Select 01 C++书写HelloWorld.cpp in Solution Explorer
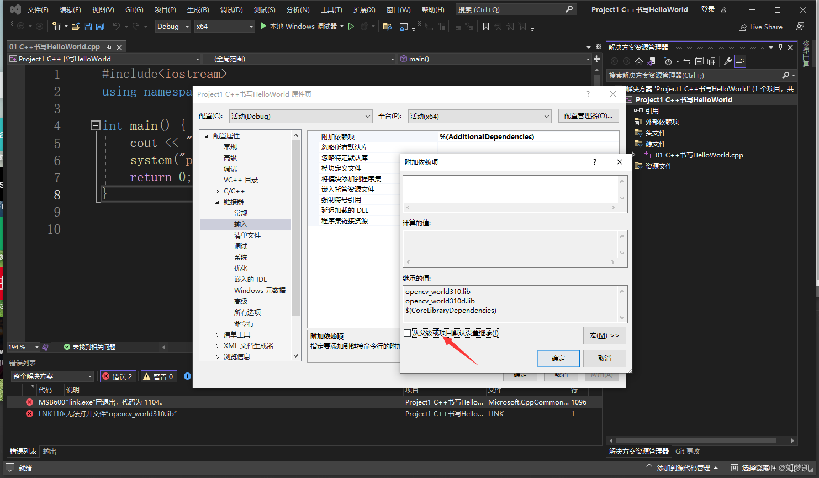This screenshot has height=478, width=819. [x=699, y=155]
